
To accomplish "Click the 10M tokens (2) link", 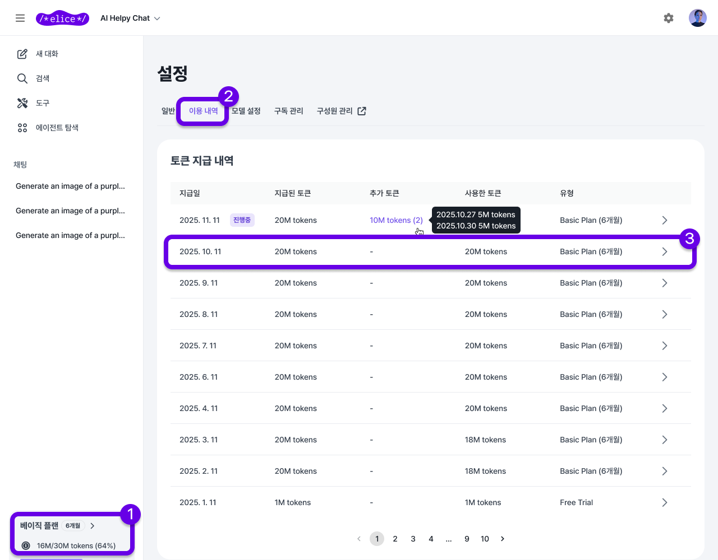I will pyautogui.click(x=396, y=220).
